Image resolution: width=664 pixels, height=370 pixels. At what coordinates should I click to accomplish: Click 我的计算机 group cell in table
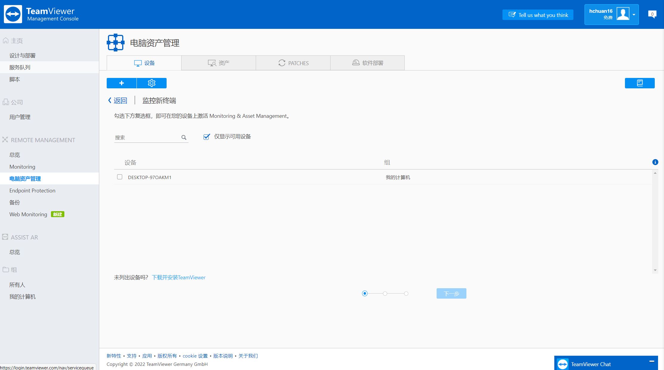(398, 177)
